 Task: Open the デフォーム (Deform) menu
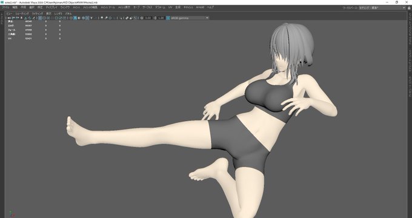pos(160,7)
